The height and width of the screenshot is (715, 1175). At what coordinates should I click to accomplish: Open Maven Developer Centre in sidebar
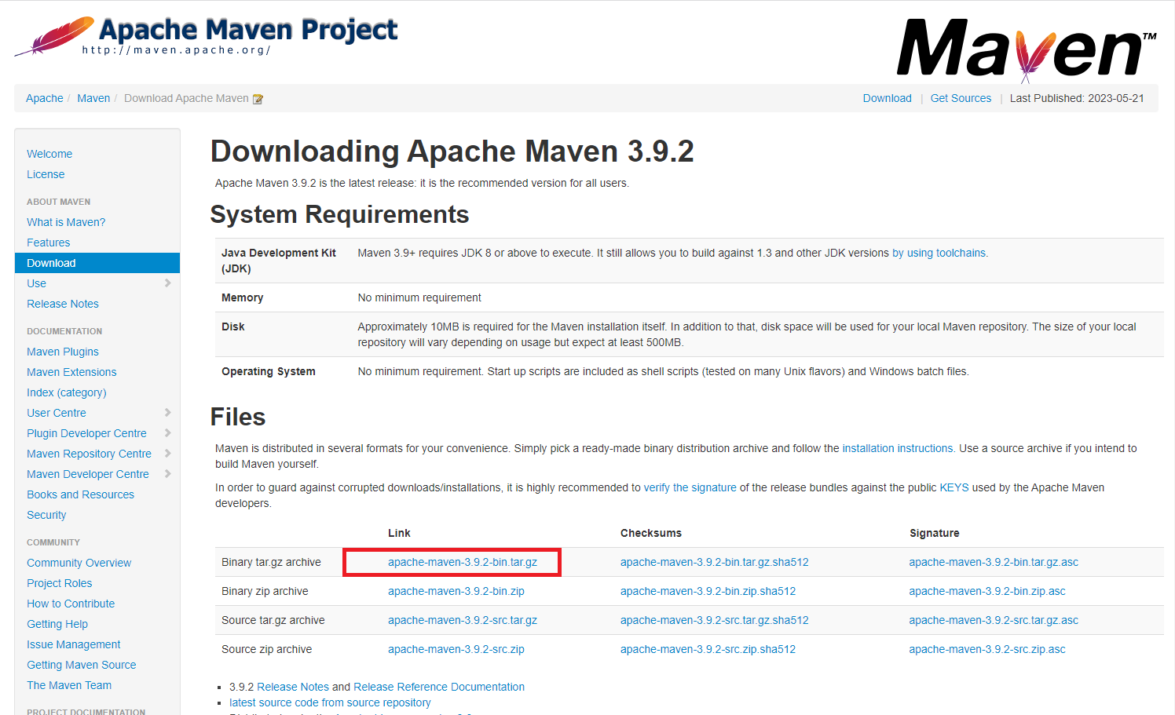point(88,474)
